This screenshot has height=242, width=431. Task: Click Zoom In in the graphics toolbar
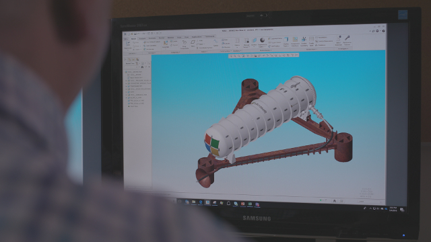tap(235, 56)
